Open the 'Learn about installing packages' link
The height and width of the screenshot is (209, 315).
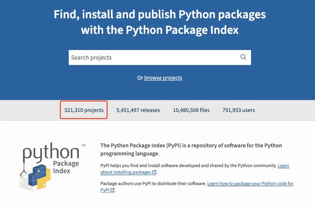coord(126,172)
